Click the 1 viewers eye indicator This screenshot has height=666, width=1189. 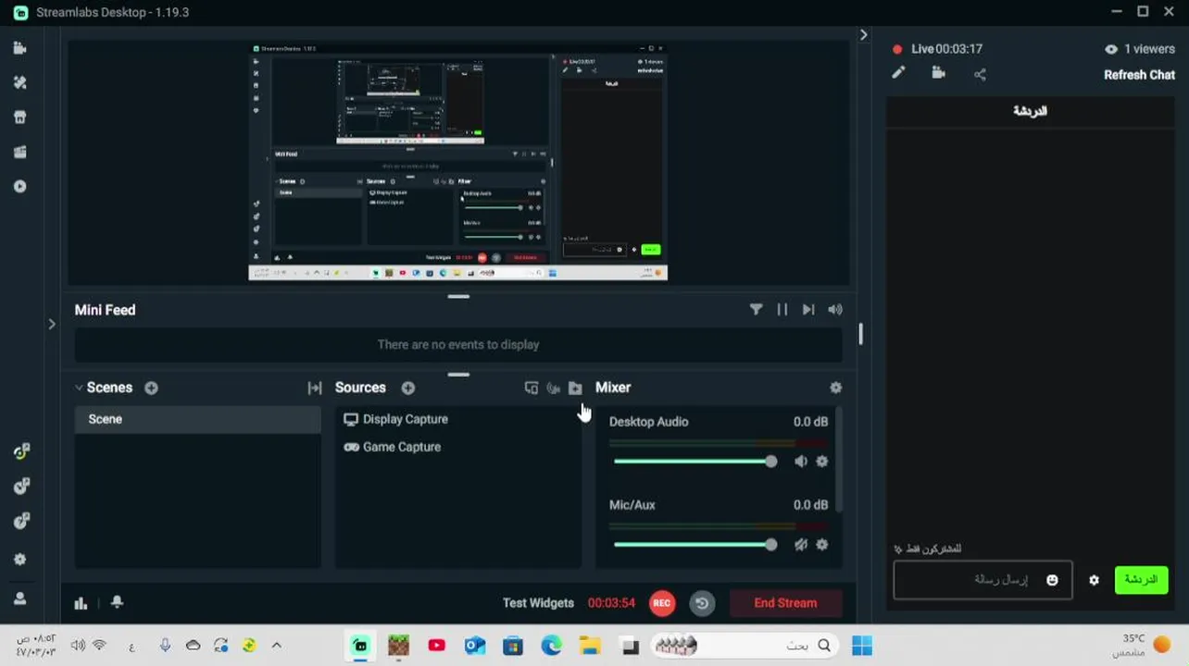(1139, 49)
